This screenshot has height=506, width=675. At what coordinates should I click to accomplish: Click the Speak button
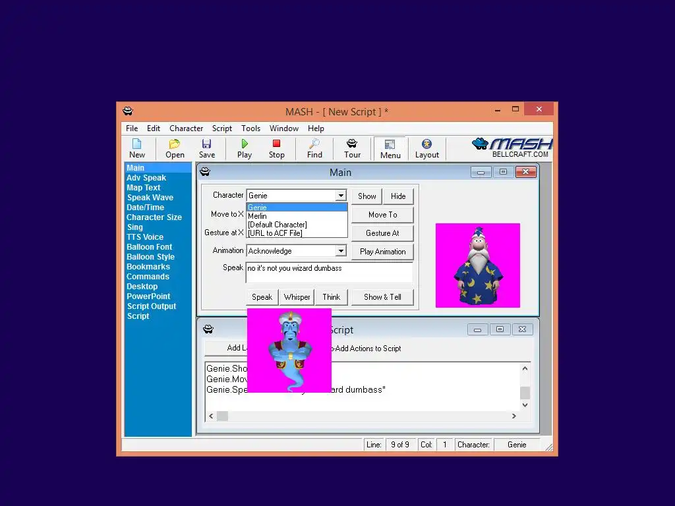[262, 297]
